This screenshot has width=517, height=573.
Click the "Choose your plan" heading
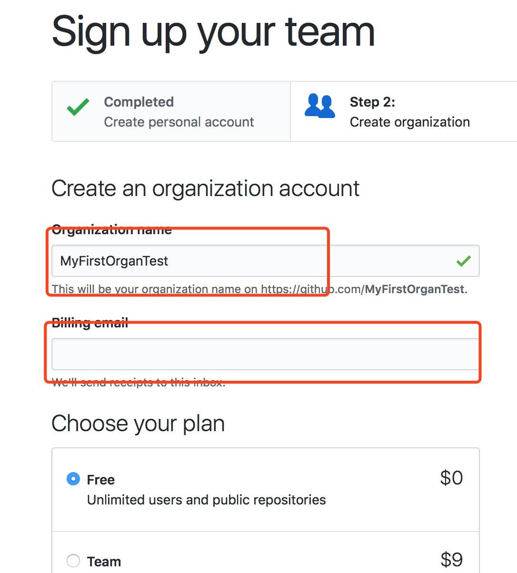(x=138, y=424)
